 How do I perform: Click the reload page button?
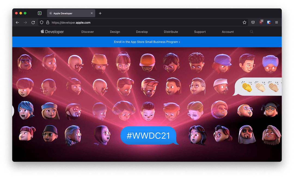tap(33, 23)
